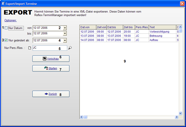The width and height of the screenshot is (186, 127).
Task: Click the table's vertical scroll down arrow
Action: point(181,113)
